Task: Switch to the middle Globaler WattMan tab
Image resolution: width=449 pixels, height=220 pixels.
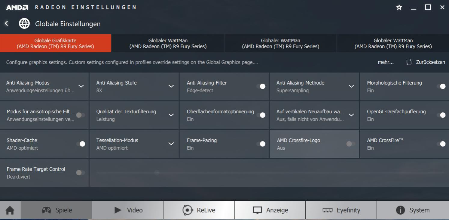Action: (x=280, y=43)
